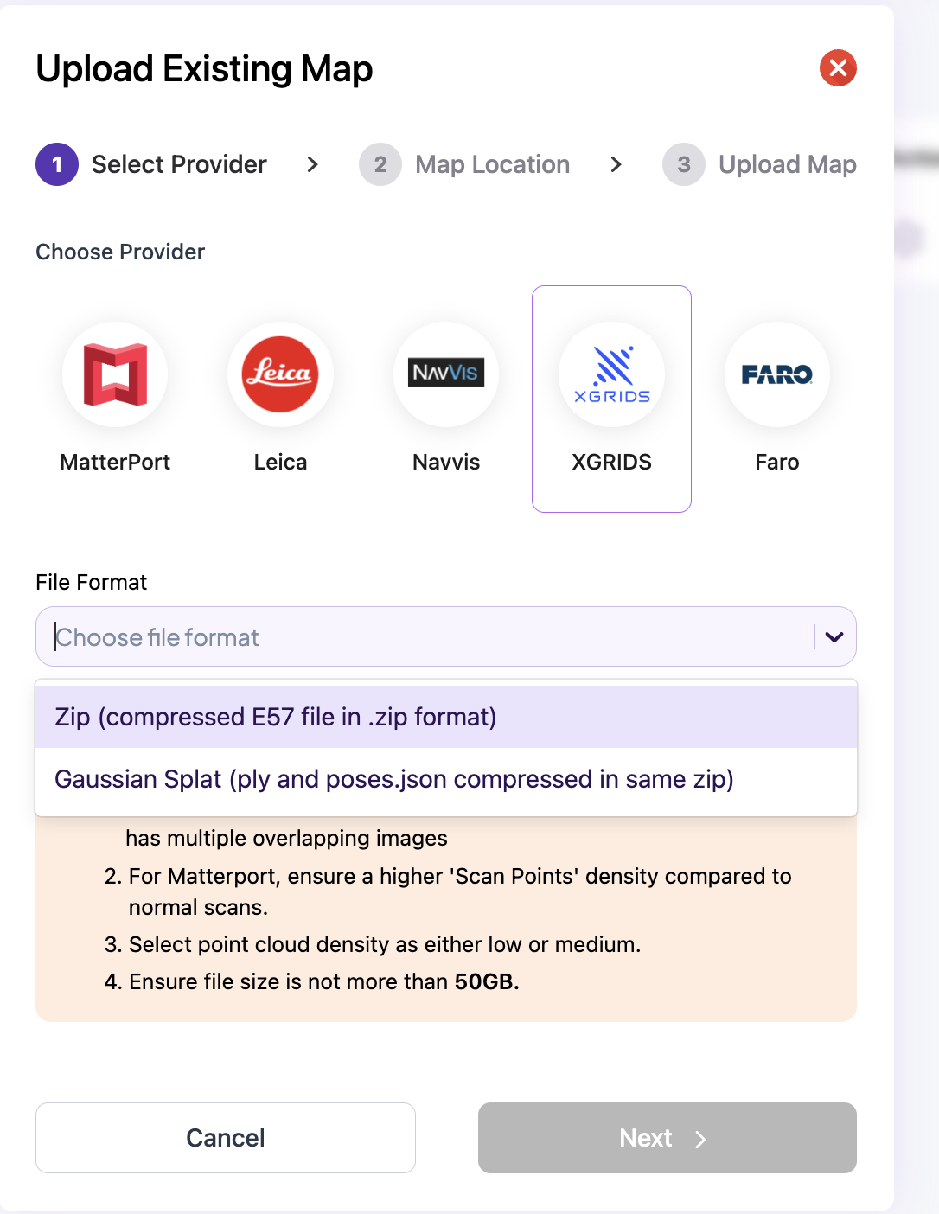
Task: Go to the Upload Map step
Action: pos(787,164)
